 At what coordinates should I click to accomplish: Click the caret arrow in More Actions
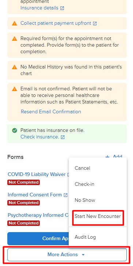tap(83, 255)
